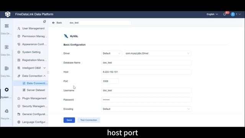The width and height of the screenshot is (245, 138).
Task: Click the Test Connection button
Action: click(x=88, y=120)
